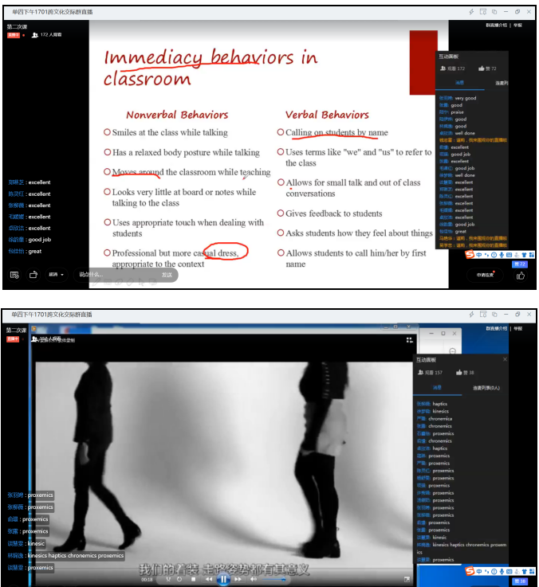Click the like count badge 38 in bottom window

coord(520,581)
